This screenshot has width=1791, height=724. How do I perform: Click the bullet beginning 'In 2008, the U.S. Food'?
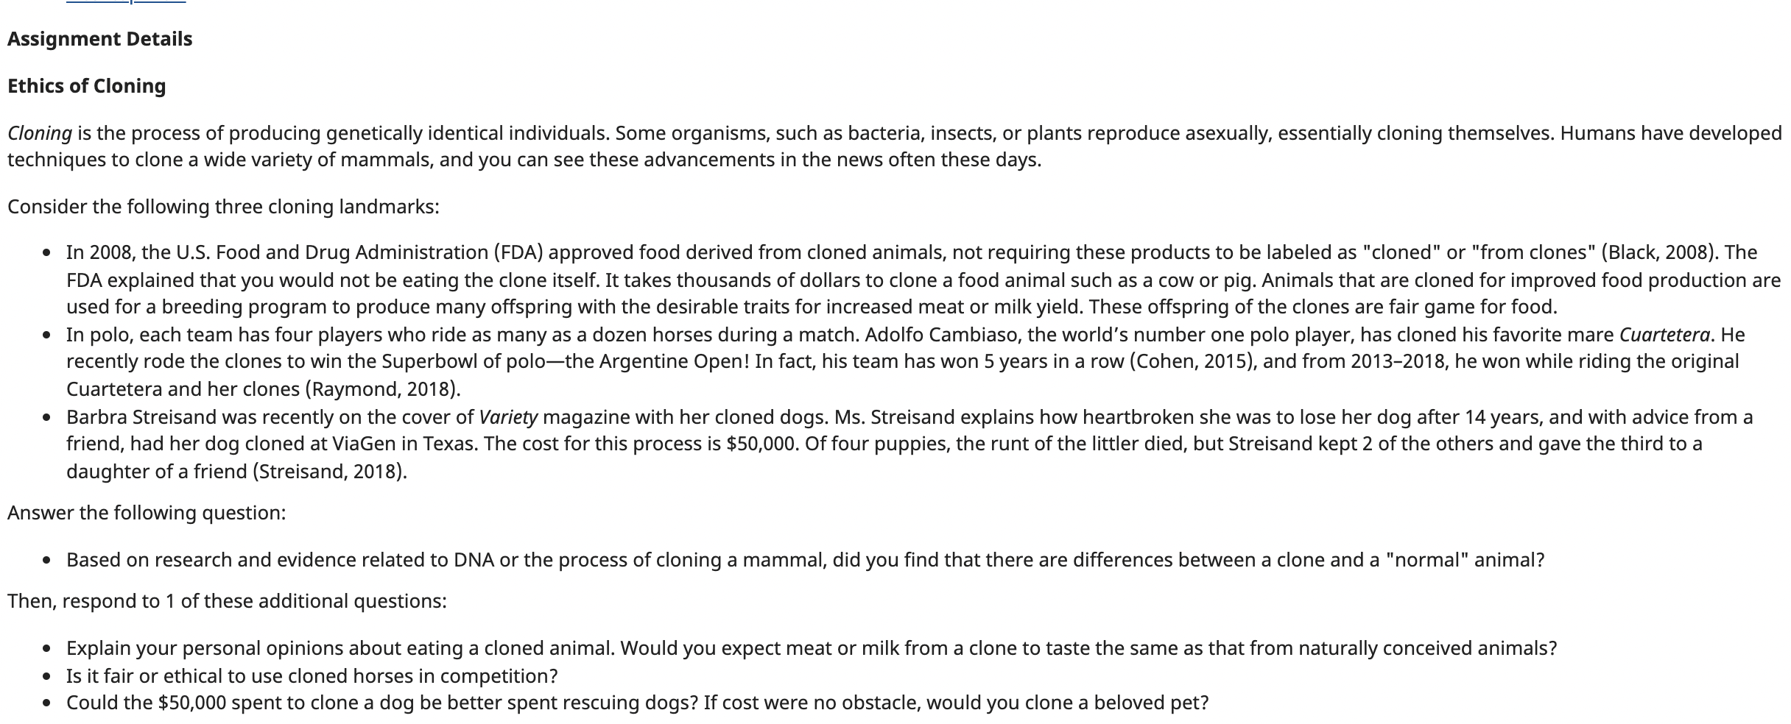[x=923, y=280]
